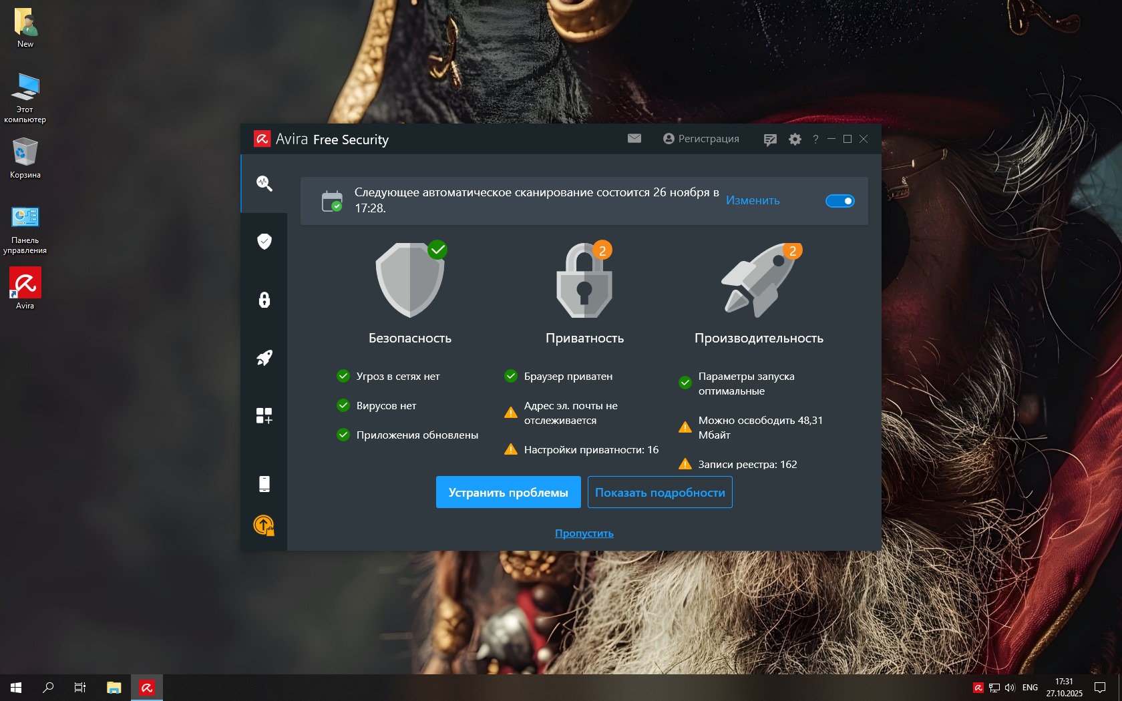Viewport: 1122px width, 701px height.
Task: Toggle the automatic scan schedule switch
Action: point(840,201)
